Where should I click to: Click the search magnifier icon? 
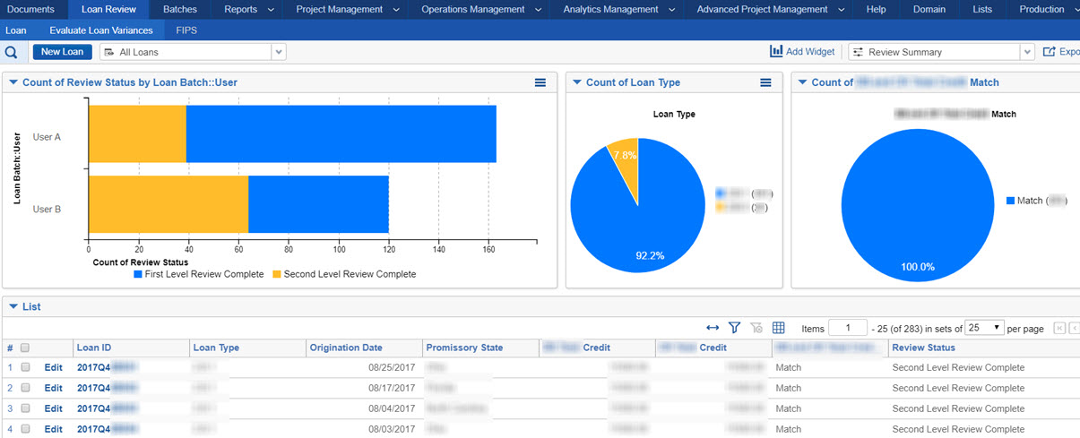point(12,52)
